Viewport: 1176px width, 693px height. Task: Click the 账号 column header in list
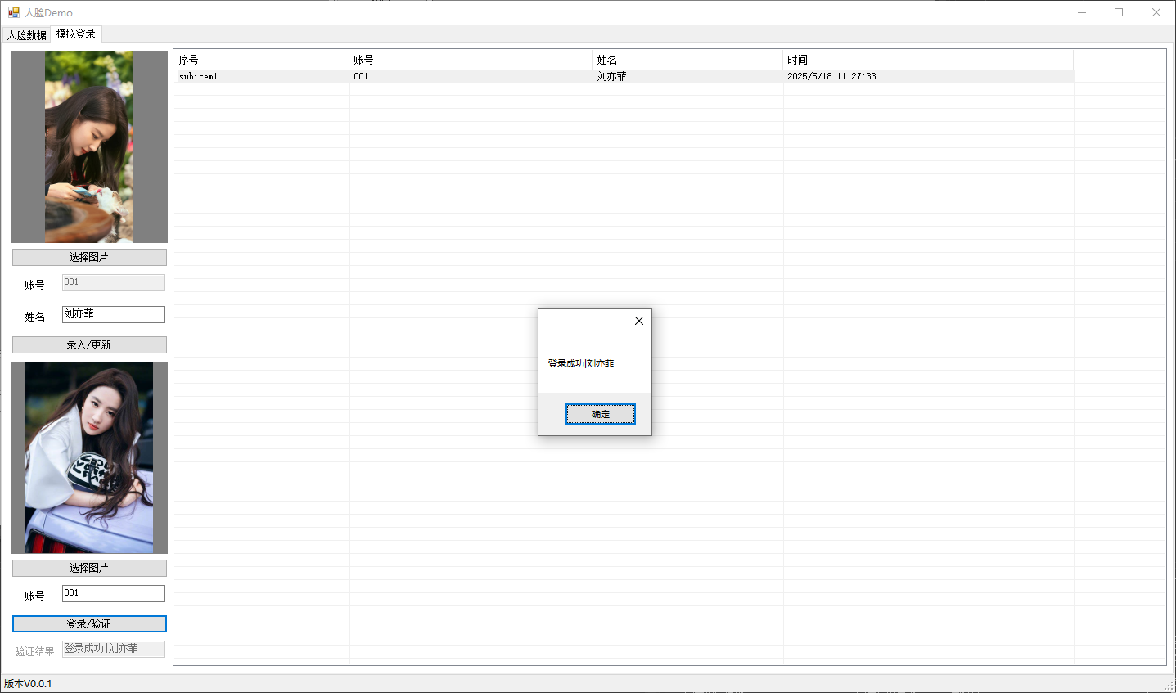[471, 60]
